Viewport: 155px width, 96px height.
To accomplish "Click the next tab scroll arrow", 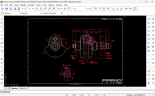I will (9, 88).
